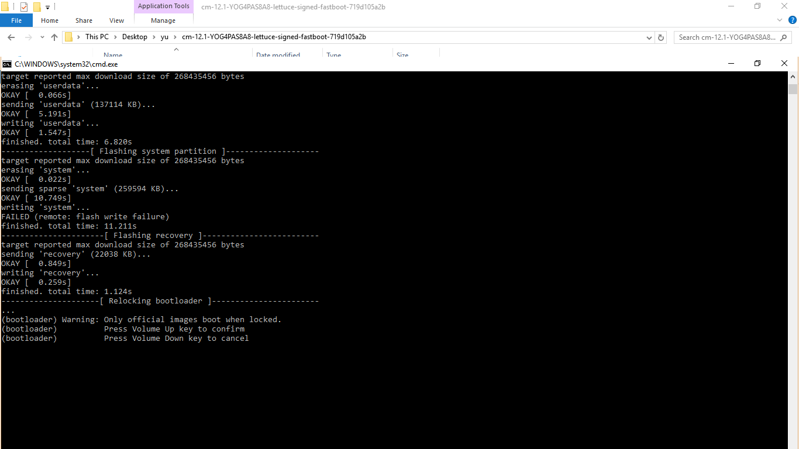The width and height of the screenshot is (799, 449).
Task: Click Desktop in the address breadcrumb
Action: (x=135, y=37)
